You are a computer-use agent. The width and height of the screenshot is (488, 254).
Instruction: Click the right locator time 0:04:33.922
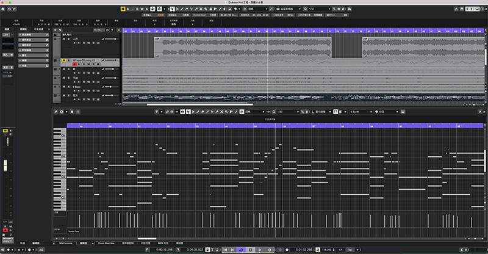tap(195, 250)
